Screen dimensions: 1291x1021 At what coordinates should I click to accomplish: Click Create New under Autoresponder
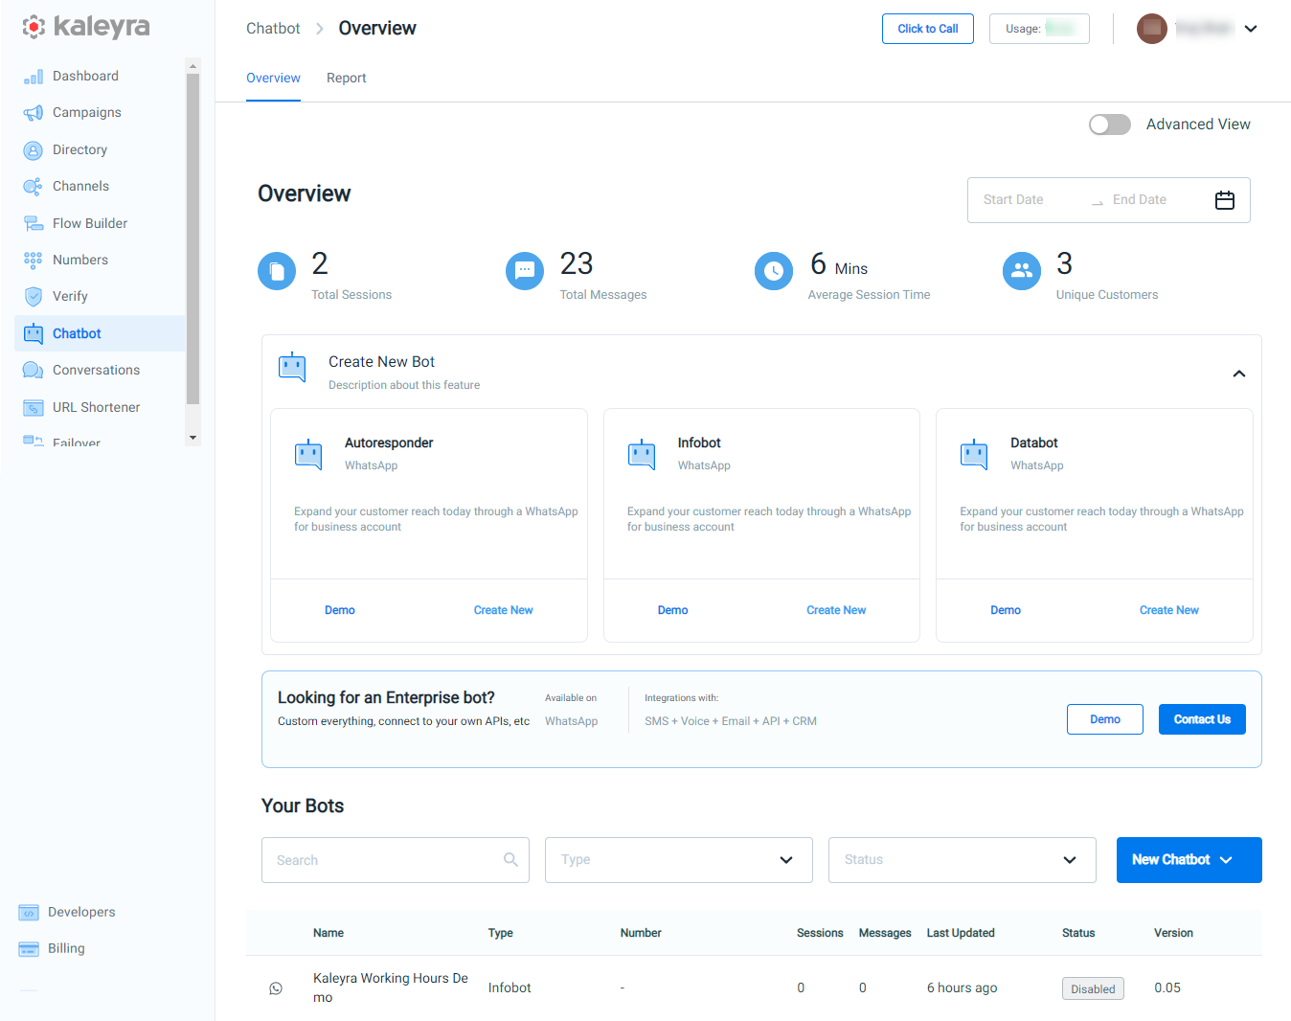(x=504, y=610)
